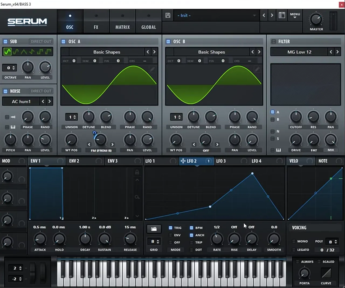Click the filter CUTOFF knob
The height and width of the screenshot is (288, 345).
pos(296,117)
